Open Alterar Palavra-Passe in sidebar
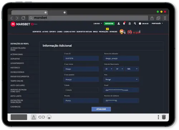This screenshot has height=130, width=179. pyautogui.click(x=18, y=49)
